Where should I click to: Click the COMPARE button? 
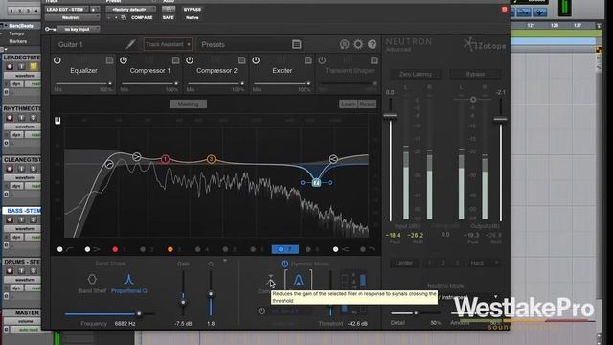click(x=142, y=17)
